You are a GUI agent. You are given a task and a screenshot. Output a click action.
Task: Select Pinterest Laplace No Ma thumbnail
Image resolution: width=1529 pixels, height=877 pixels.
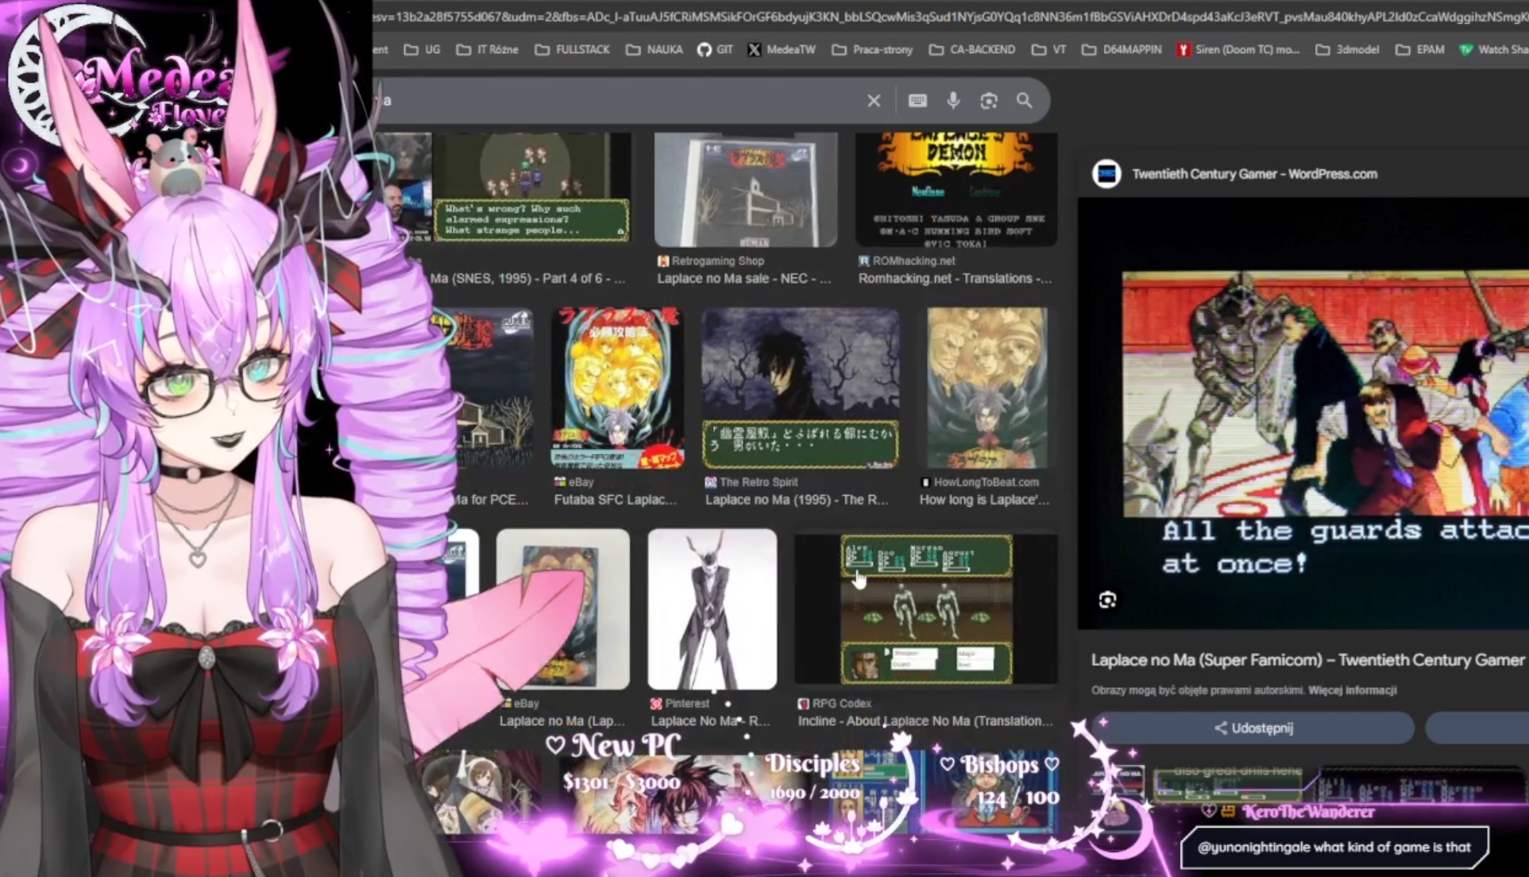tap(712, 609)
